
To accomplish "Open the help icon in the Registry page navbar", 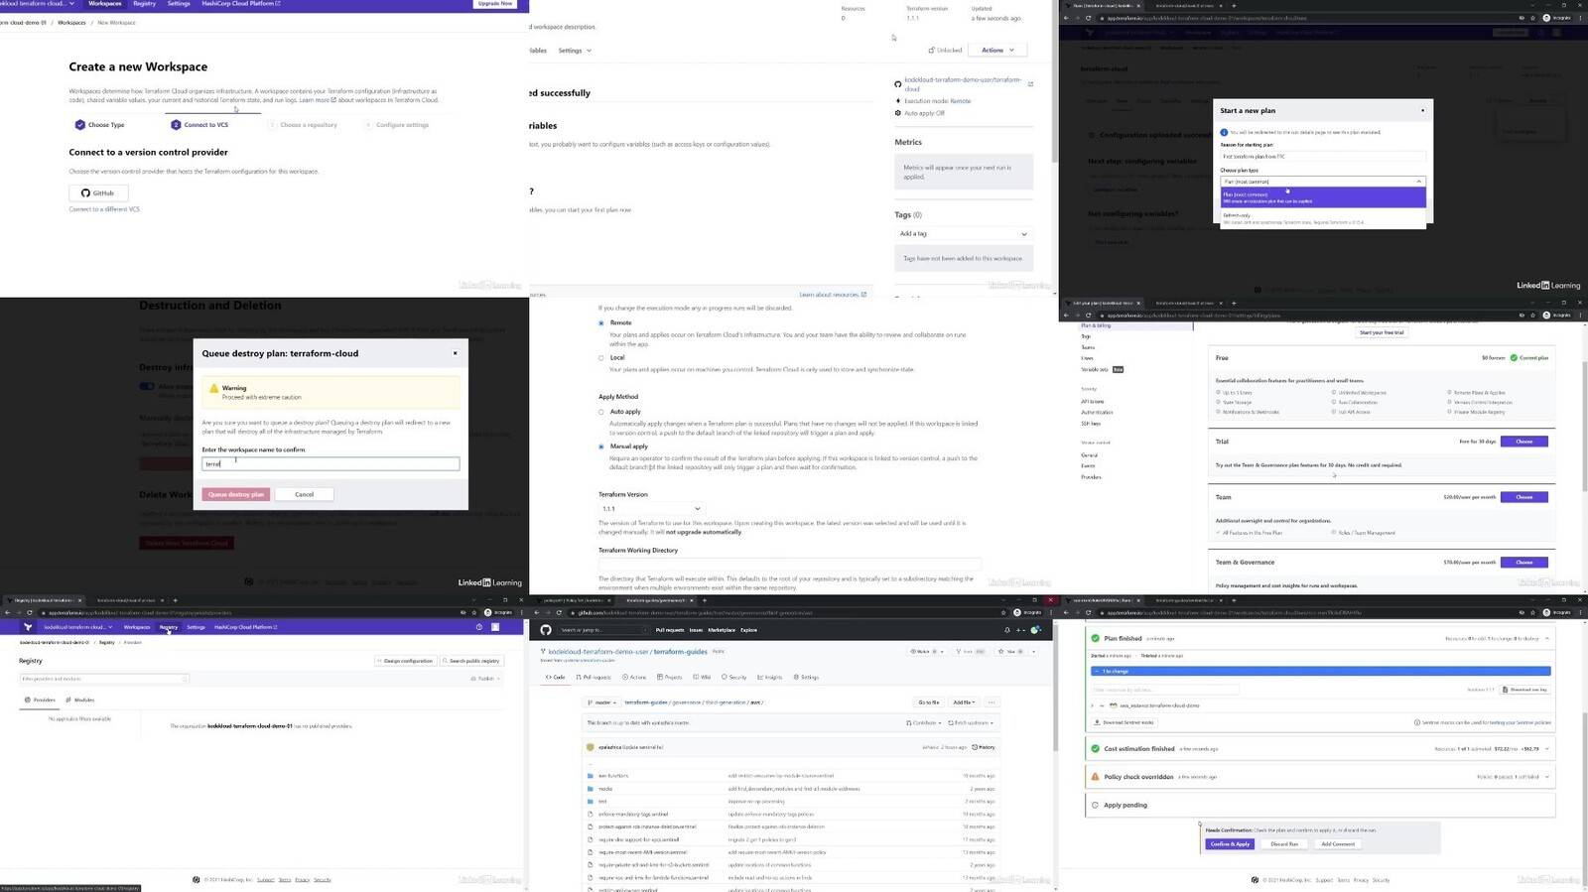I will pyautogui.click(x=479, y=627).
